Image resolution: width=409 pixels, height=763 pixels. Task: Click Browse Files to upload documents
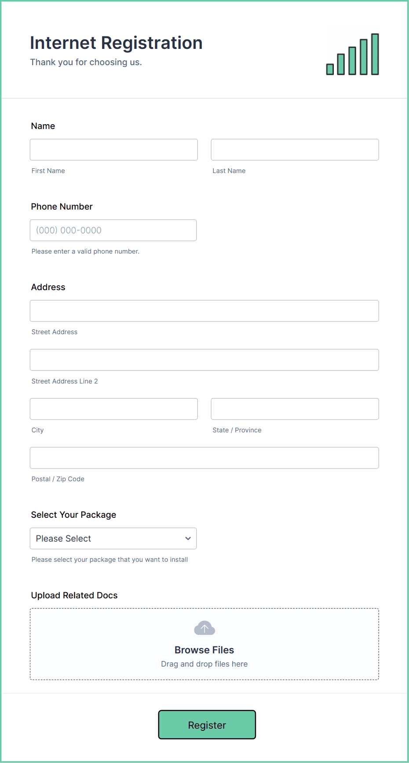pos(204,650)
